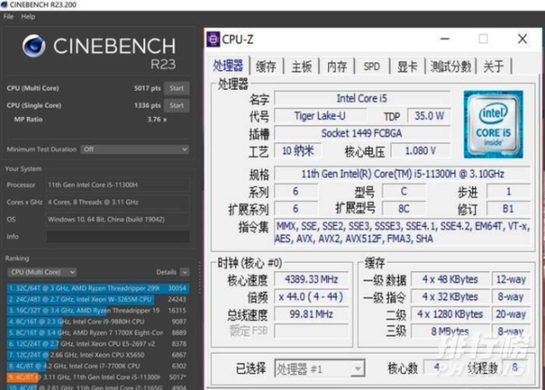
Task: Click the Cinebench logo sphere icon
Action: 34,45
